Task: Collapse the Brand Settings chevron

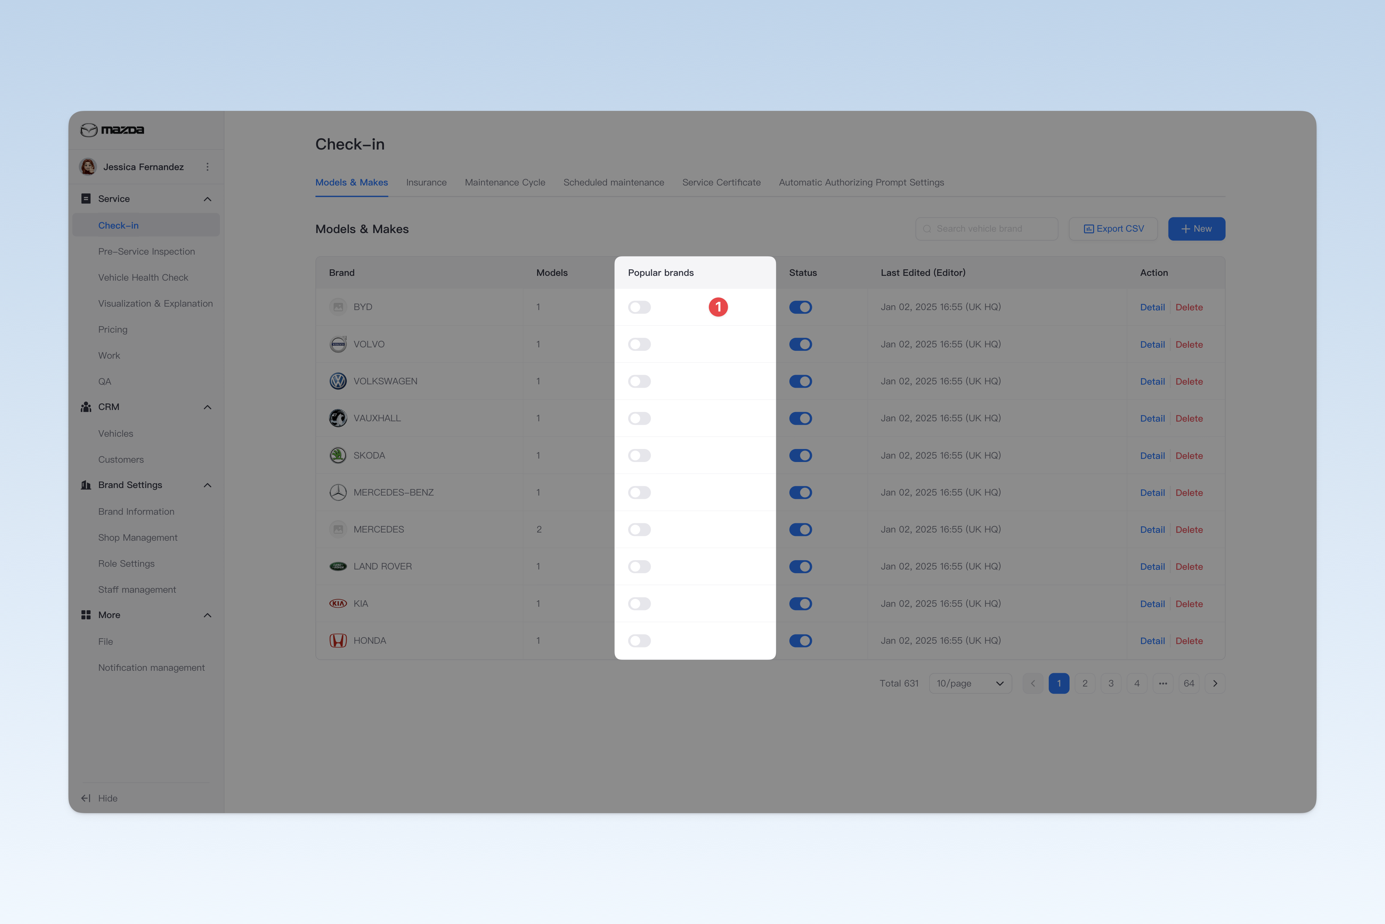Action: 207,485
